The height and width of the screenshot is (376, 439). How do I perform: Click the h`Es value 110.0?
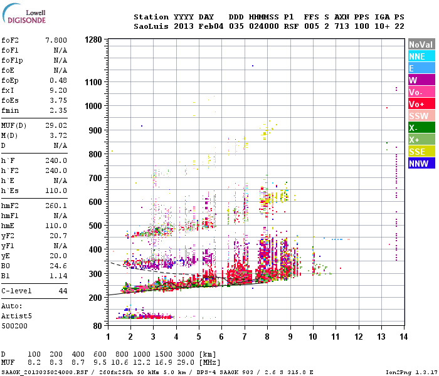pyautogui.click(x=56, y=191)
